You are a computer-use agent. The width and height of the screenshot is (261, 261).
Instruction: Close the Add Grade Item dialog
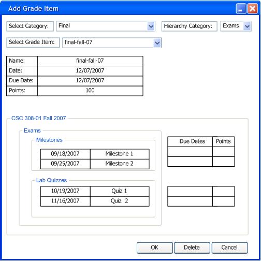click(x=252, y=8)
